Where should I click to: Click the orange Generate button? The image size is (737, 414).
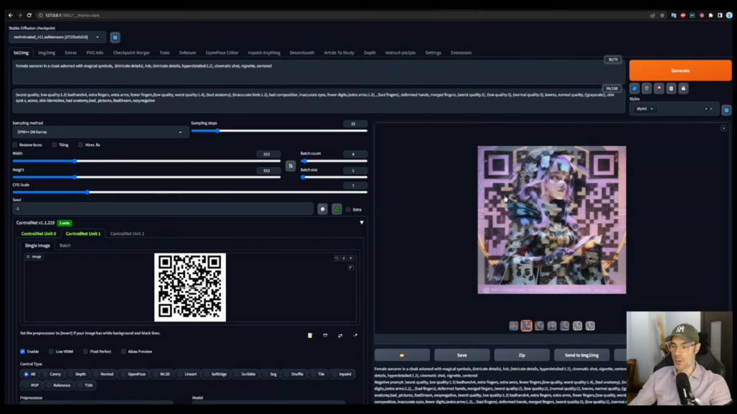680,70
